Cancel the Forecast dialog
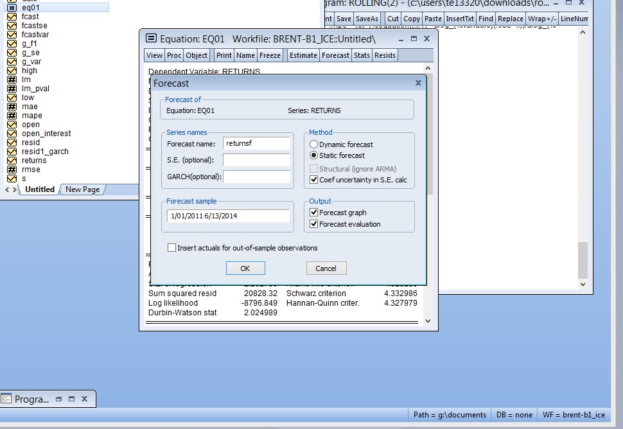Screen dimensions: 623x429 [326, 268]
